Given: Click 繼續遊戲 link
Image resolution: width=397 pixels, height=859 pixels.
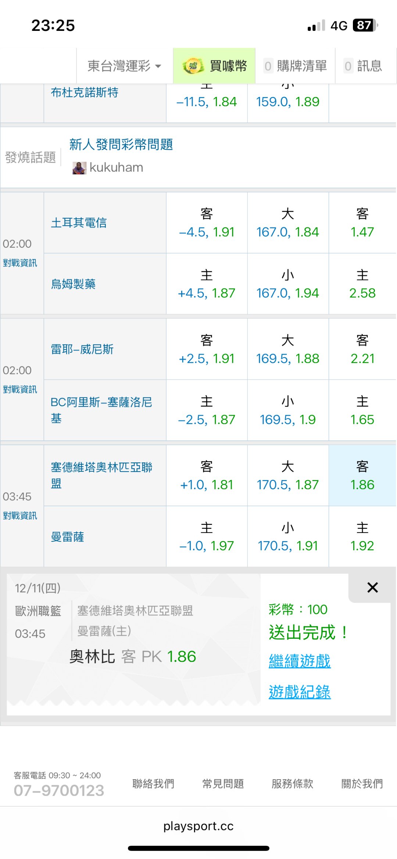Looking at the screenshot, I should 300,661.
